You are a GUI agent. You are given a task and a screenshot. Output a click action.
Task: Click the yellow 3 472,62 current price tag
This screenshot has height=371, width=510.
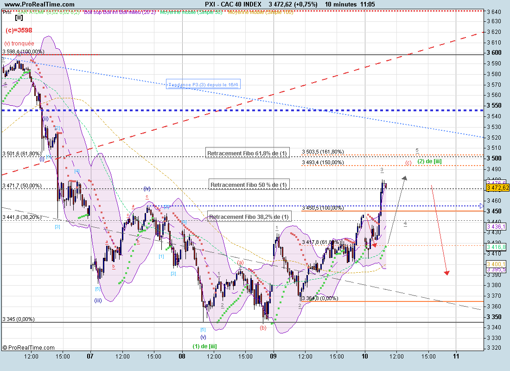pos(497,188)
